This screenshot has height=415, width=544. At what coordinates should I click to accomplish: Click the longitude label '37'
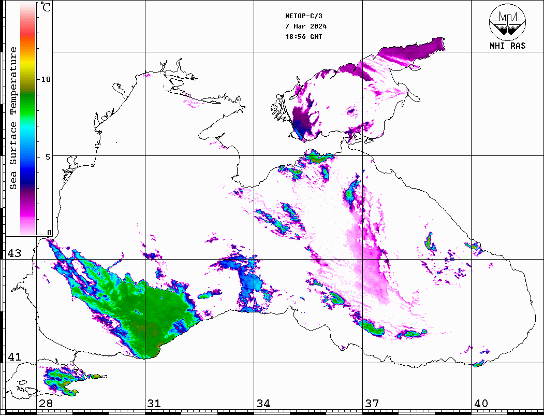[x=372, y=404]
